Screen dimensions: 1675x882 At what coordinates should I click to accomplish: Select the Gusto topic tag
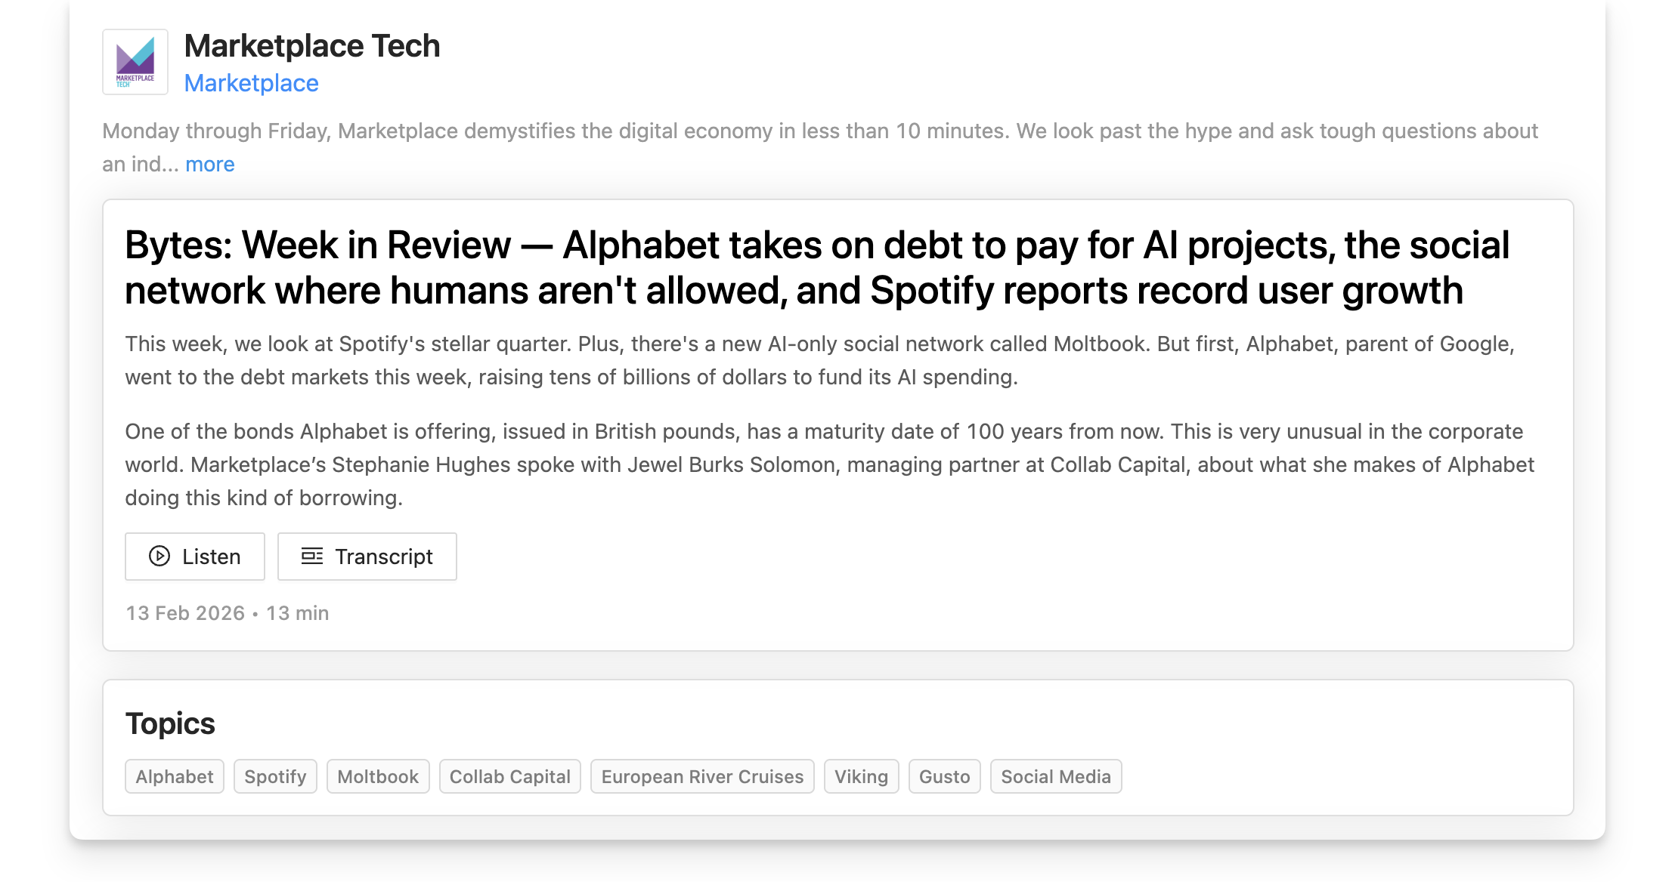click(x=944, y=776)
